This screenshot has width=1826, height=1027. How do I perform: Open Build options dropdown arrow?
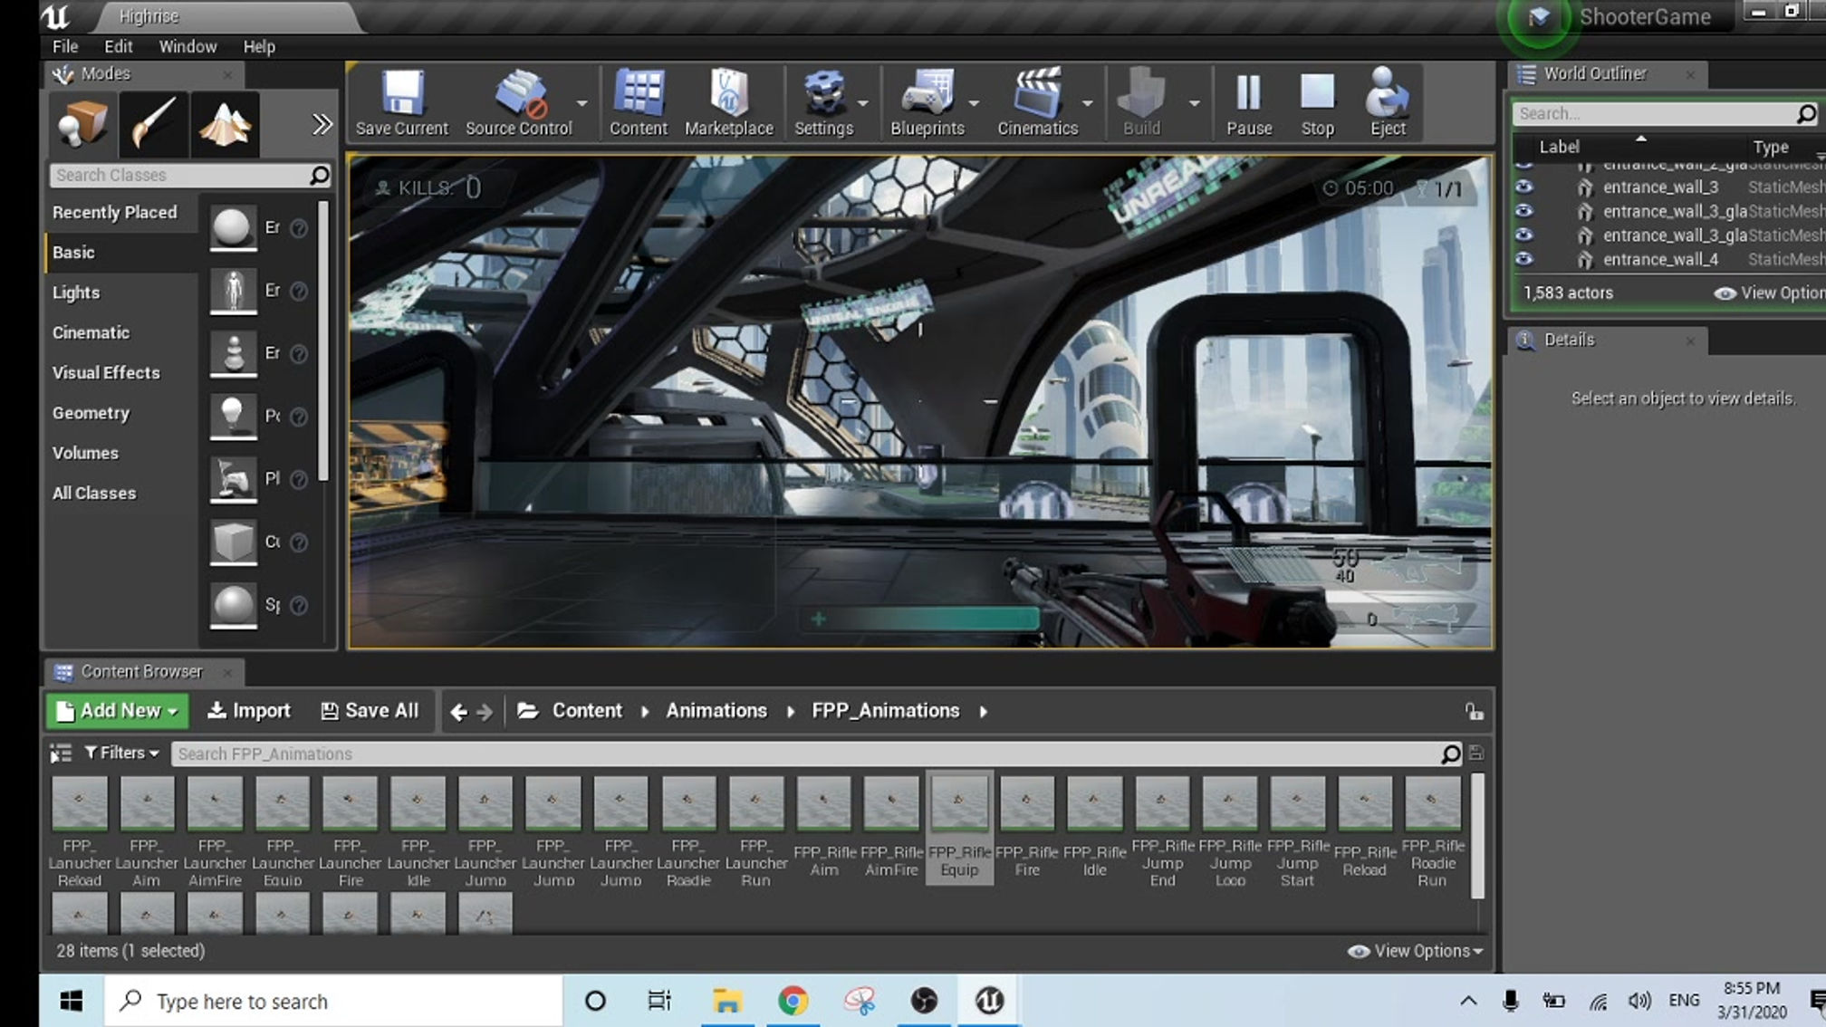click(x=1195, y=103)
